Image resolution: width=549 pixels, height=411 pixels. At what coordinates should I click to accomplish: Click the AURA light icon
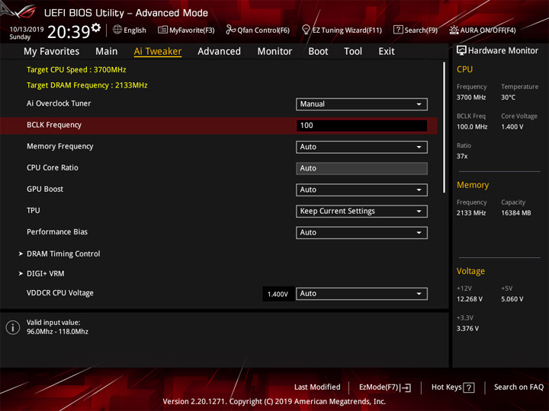coord(454,30)
